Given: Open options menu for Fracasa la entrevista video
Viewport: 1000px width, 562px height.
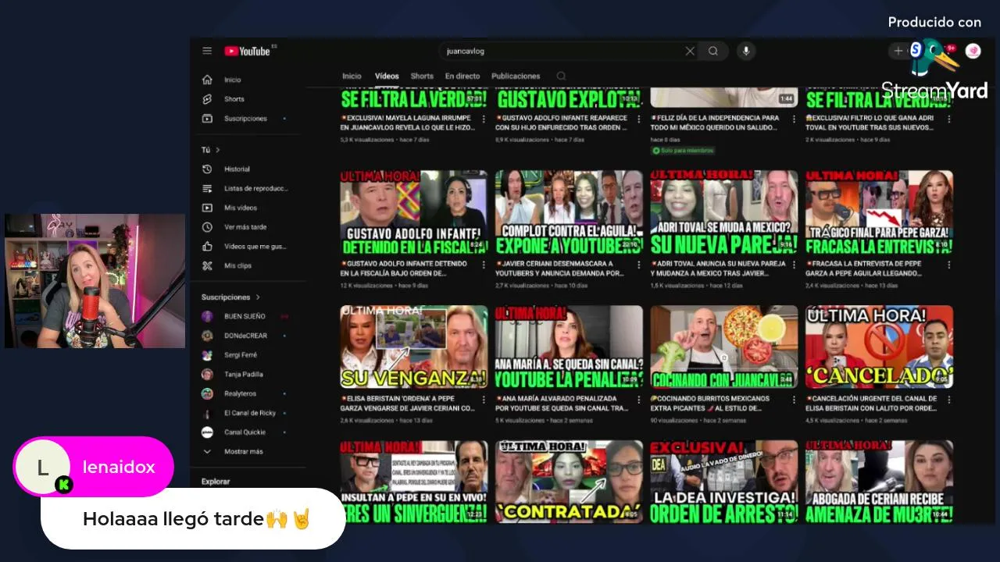Looking at the screenshot, I should pyautogui.click(x=950, y=264).
